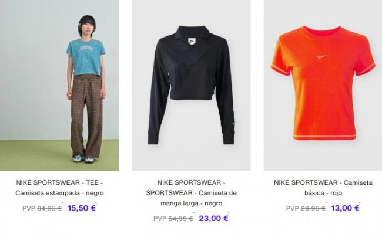Click the 13,00 € sale price
The width and height of the screenshot is (382, 241).
[346, 208]
